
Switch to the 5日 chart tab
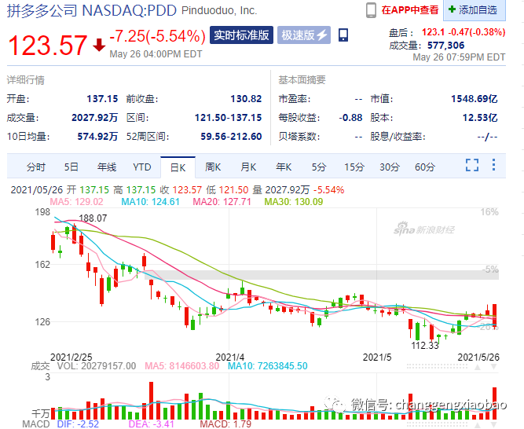coord(71,167)
